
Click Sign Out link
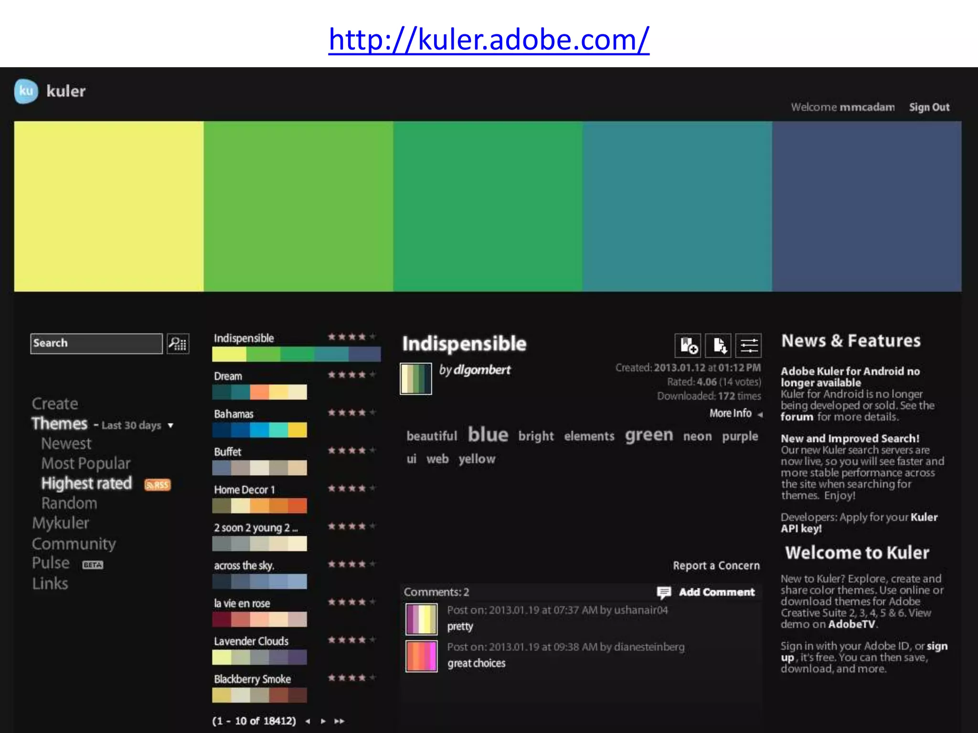point(929,107)
